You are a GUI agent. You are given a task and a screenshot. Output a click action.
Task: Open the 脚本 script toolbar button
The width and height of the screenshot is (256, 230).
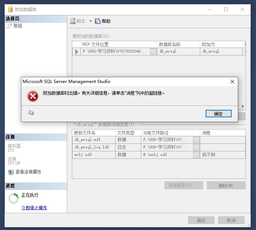click(x=78, y=21)
